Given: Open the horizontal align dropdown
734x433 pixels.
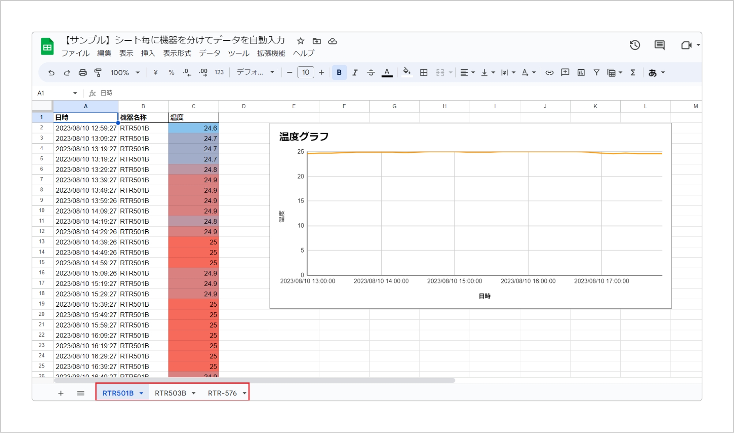Looking at the screenshot, I should coord(468,73).
